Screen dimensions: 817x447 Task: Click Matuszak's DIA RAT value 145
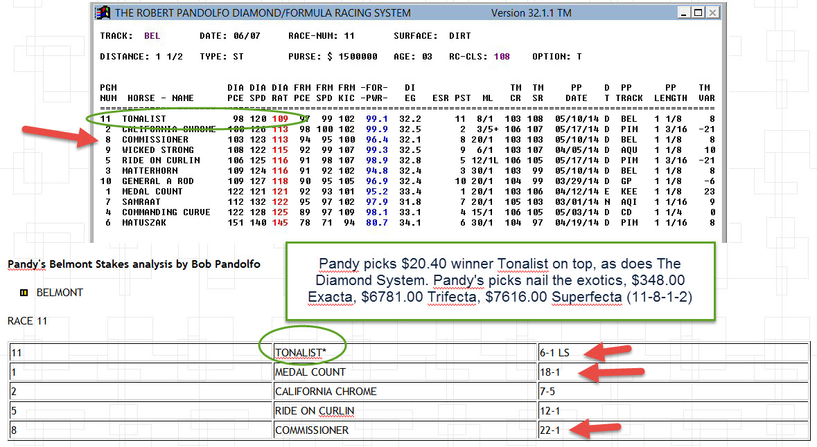click(x=280, y=223)
